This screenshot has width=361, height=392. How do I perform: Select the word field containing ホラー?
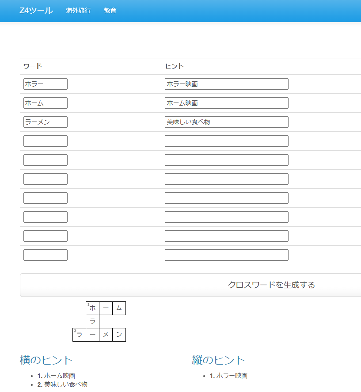(x=45, y=84)
